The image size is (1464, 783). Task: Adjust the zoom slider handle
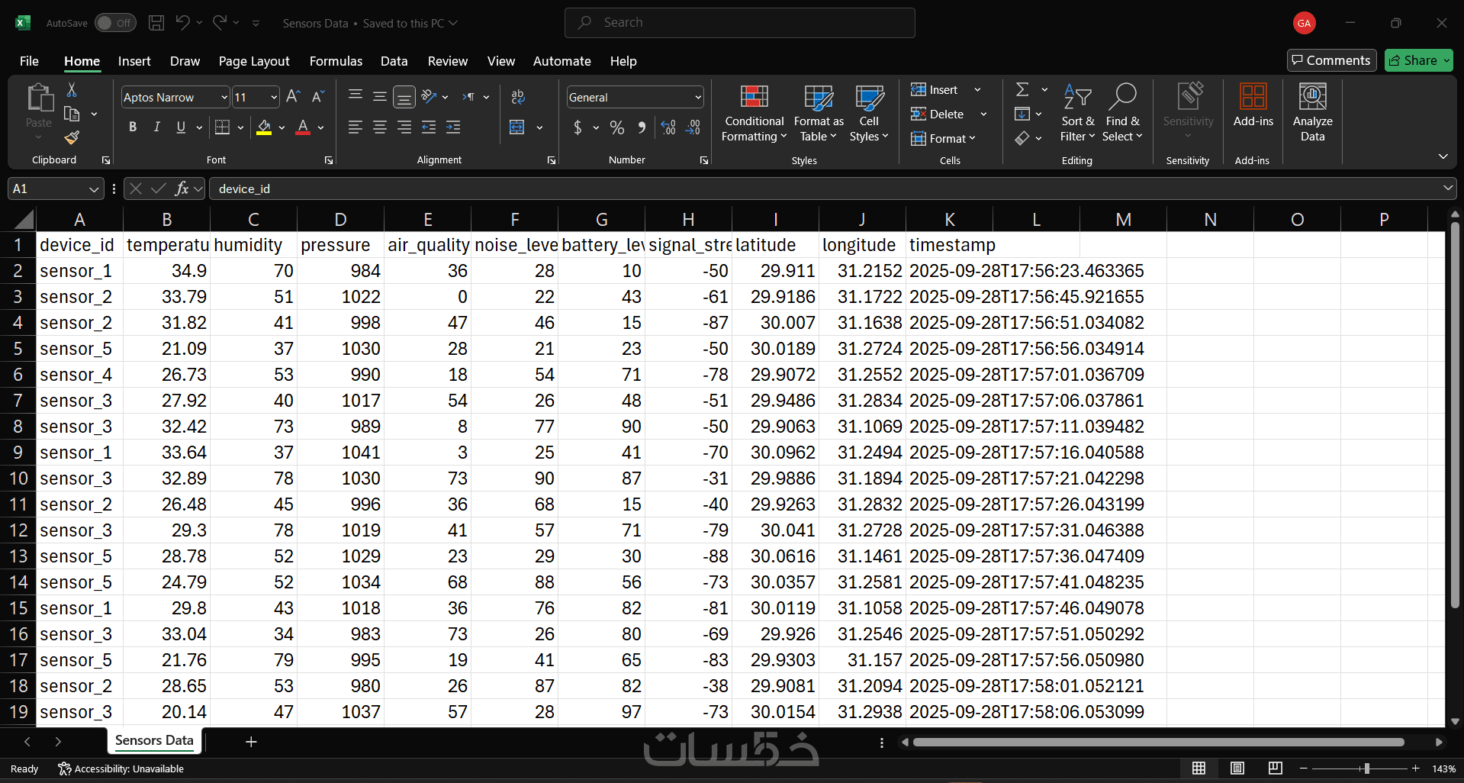tap(1366, 768)
